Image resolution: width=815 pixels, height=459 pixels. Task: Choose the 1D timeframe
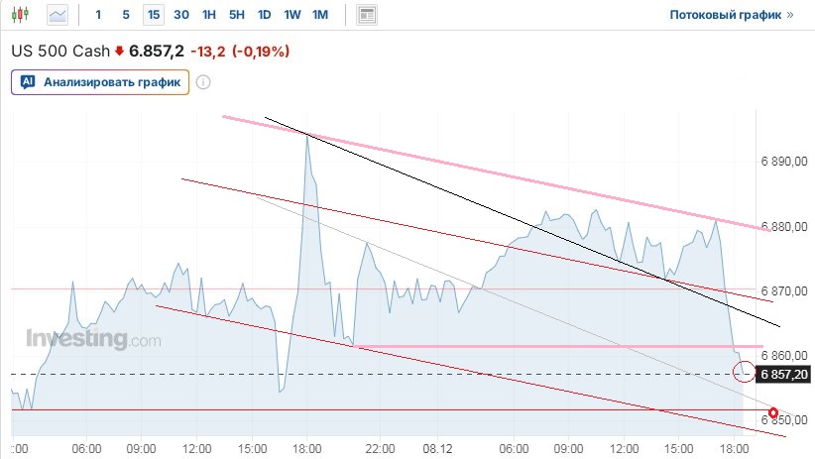[264, 15]
